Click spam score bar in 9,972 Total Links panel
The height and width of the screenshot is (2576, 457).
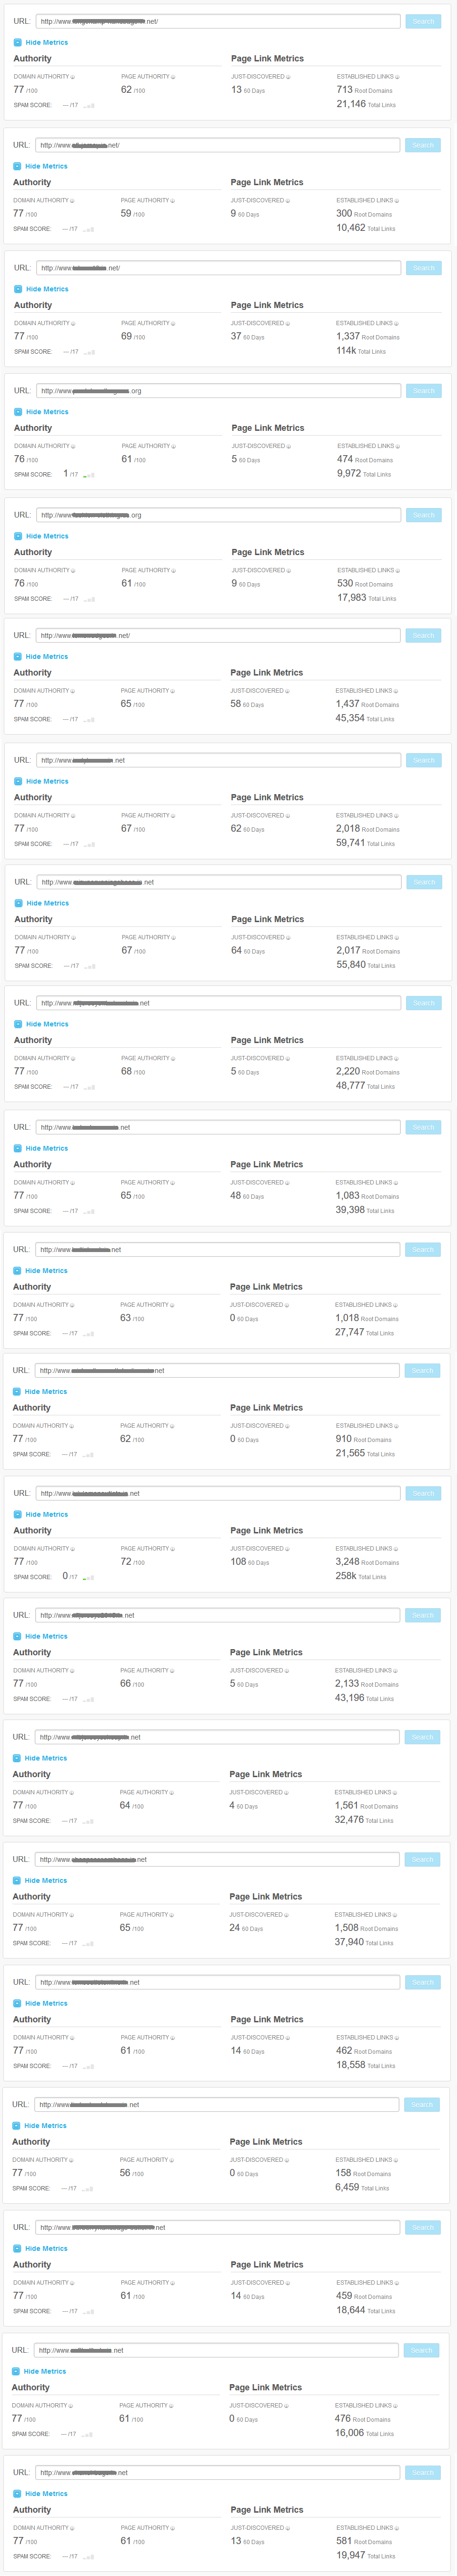click(89, 475)
